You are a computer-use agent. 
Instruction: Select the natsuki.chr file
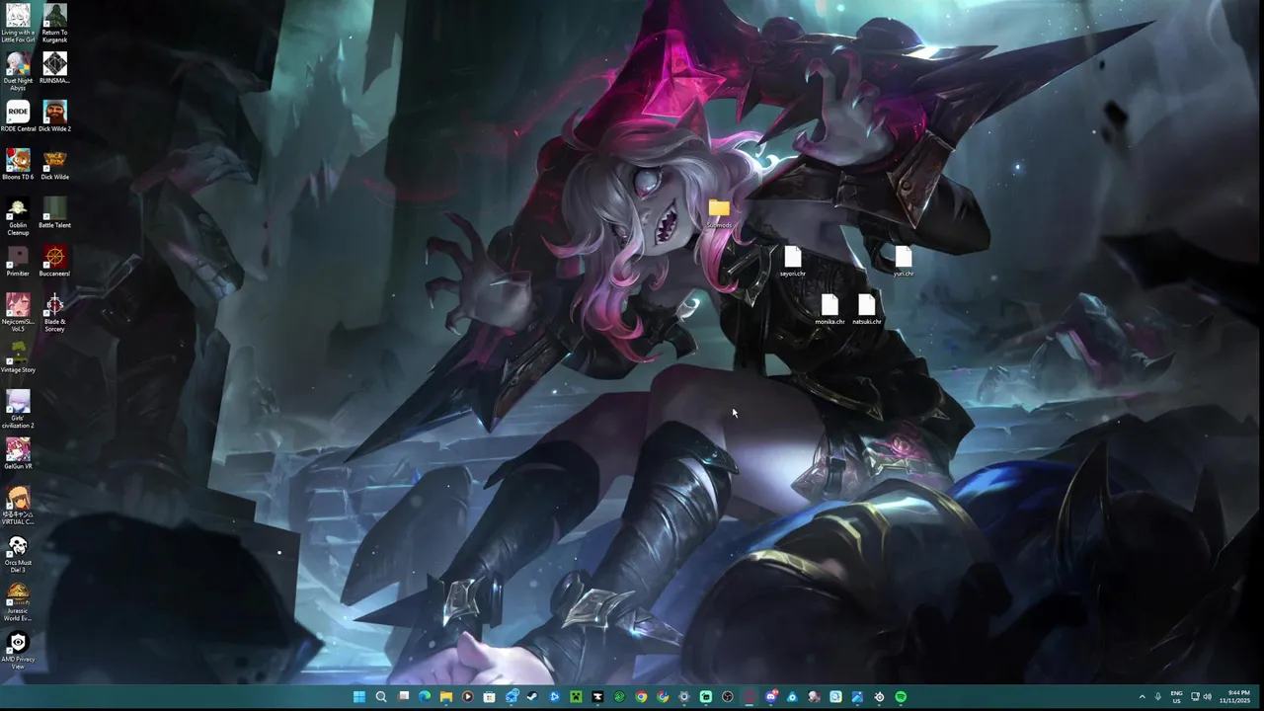866,310
